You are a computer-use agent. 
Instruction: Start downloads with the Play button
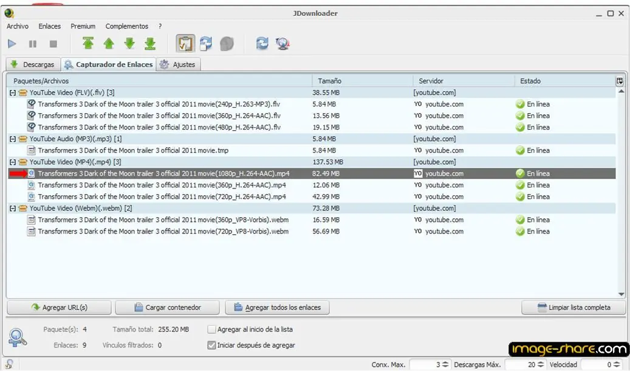[12, 43]
